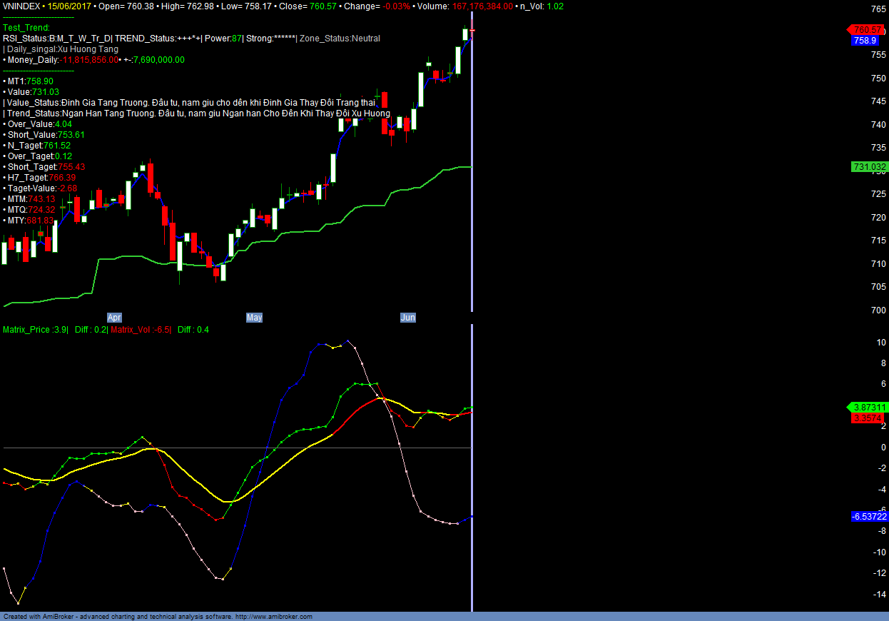Click the Apr month marker on time axis

coord(114,318)
